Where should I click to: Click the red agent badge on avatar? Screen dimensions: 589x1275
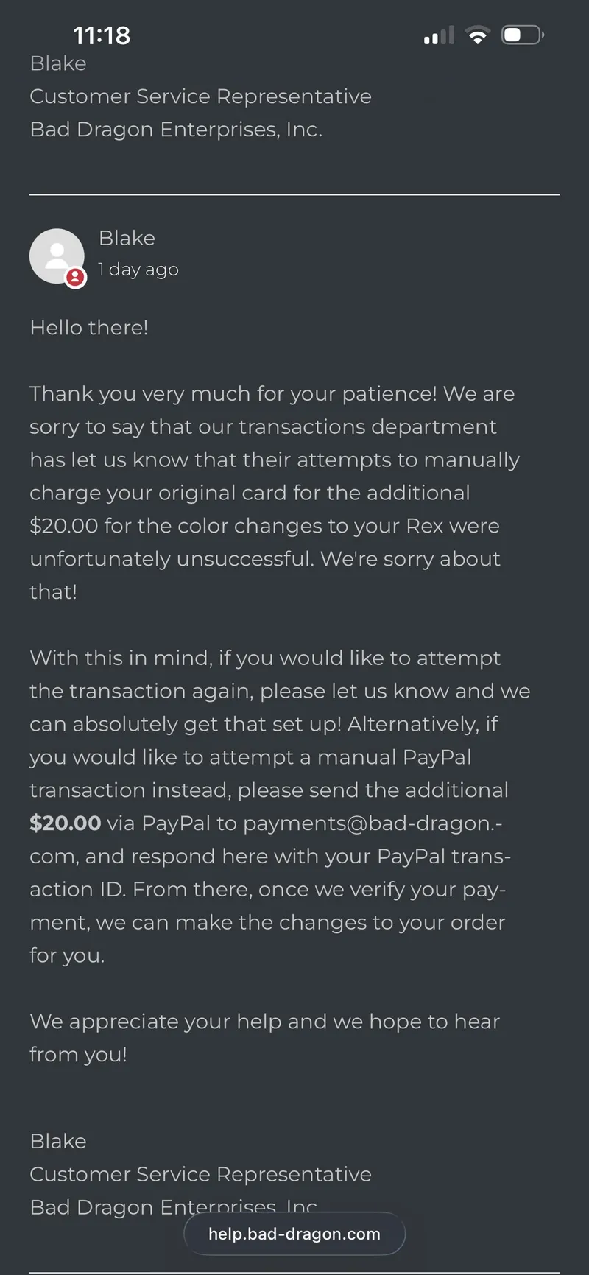(x=75, y=278)
